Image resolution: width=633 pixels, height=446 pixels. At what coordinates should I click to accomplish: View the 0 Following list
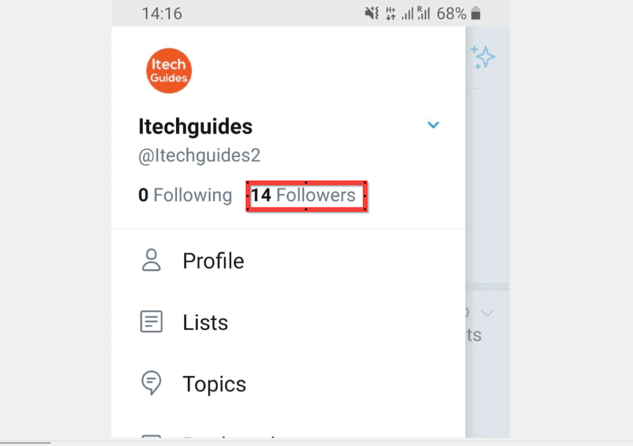tap(185, 195)
